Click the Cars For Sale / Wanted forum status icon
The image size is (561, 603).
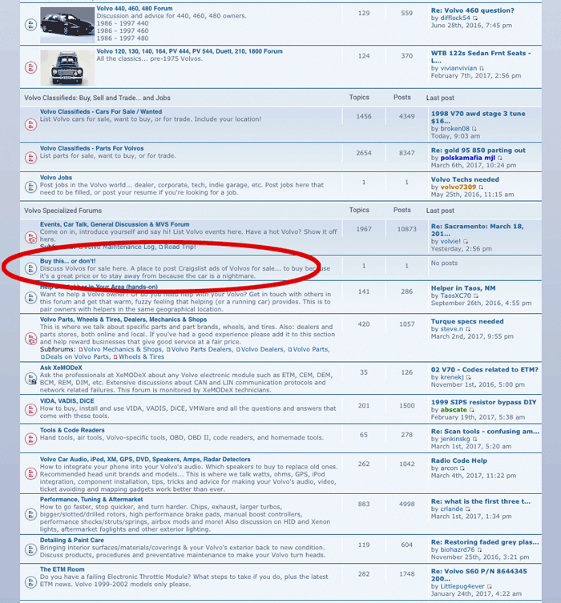coord(30,125)
